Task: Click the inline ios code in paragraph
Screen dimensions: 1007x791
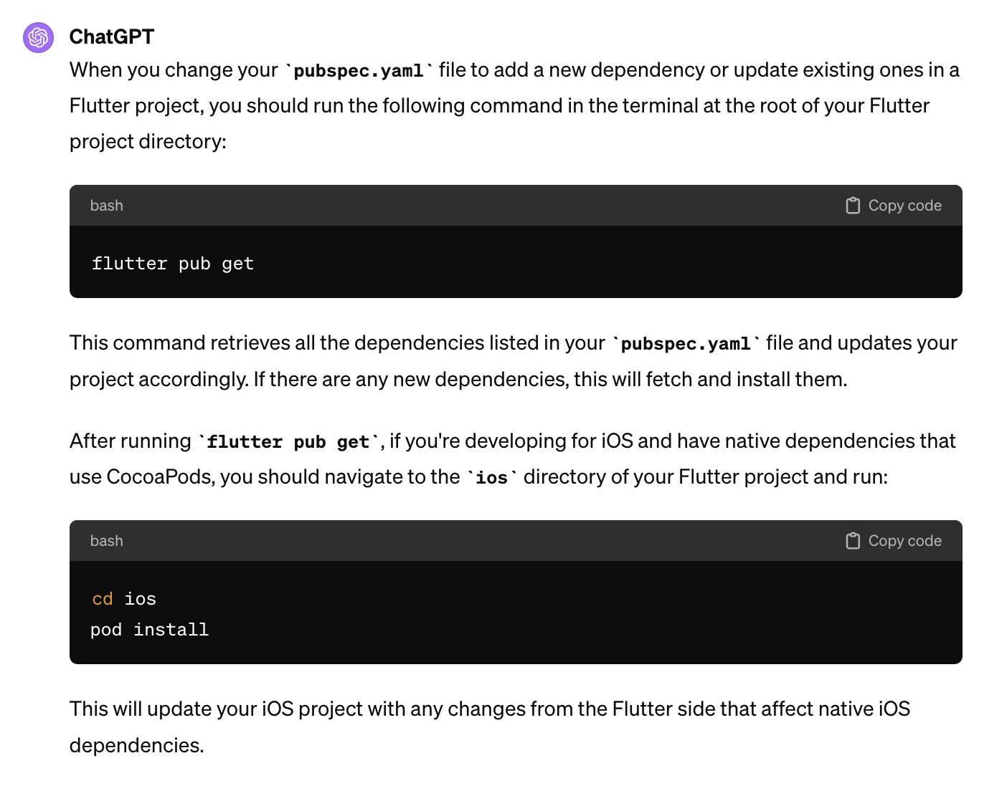Action: pos(492,478)
